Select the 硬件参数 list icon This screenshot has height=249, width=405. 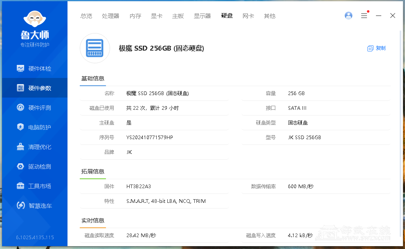[20, 88]
